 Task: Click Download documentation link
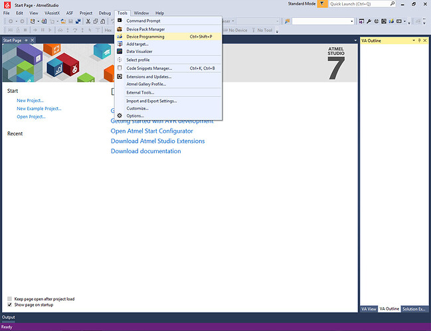pos(146,151)
